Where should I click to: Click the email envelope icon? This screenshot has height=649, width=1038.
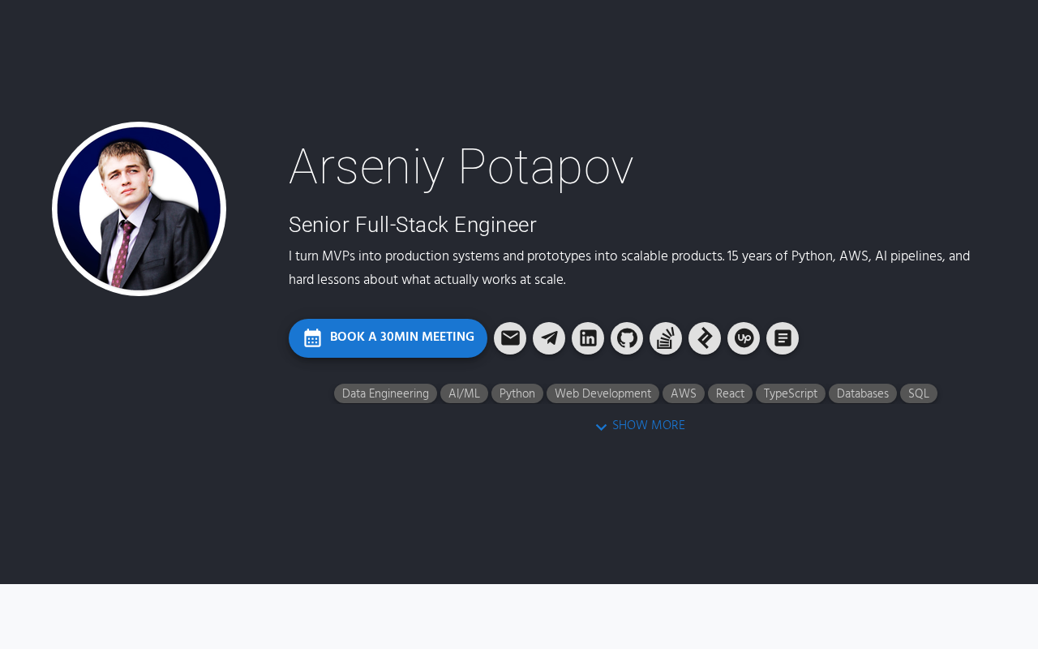tap(510, 338)
